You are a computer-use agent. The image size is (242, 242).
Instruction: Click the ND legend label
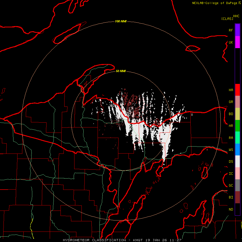(231, 209)
